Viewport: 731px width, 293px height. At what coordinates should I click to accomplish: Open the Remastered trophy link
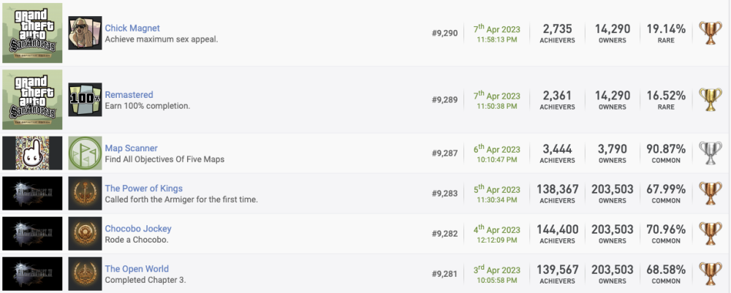click(129, 95)
